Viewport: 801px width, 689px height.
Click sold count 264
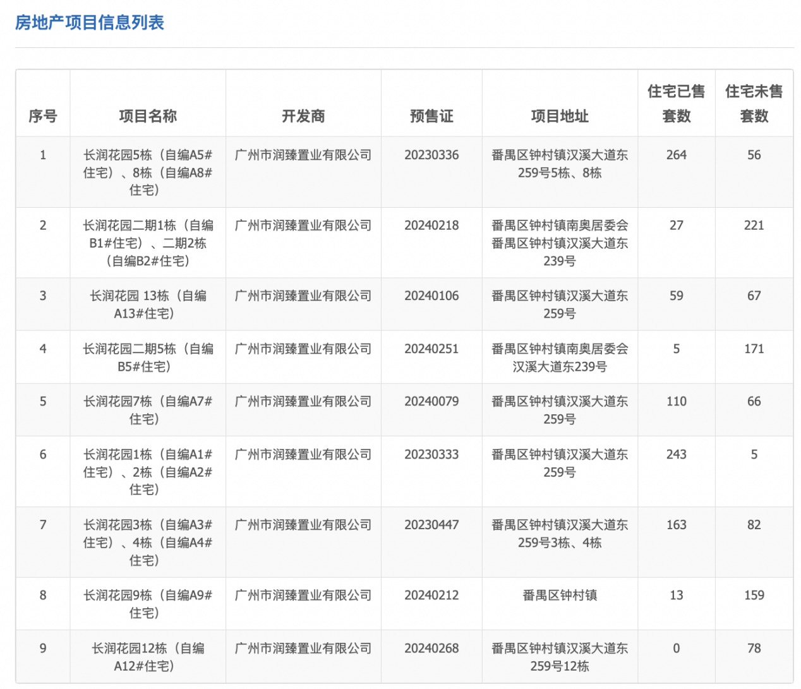tap(677, 155)
